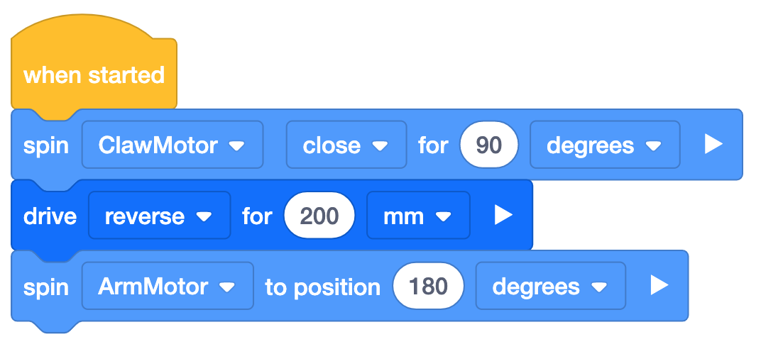Click the for label before the 200 field
The height and width of the screenshot is (349, 761).
(257, 216)
